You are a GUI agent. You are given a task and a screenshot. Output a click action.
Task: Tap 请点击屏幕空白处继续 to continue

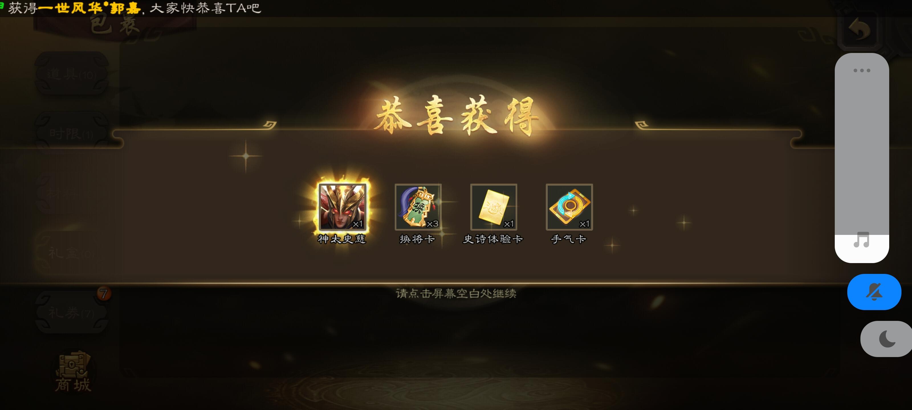[x=456, y=293]
